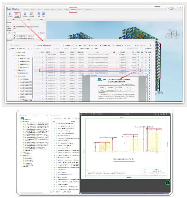The height and width of the screenshot is (198, 187).
Task: Select the 安全(S) menu tab
Action: 60,10
